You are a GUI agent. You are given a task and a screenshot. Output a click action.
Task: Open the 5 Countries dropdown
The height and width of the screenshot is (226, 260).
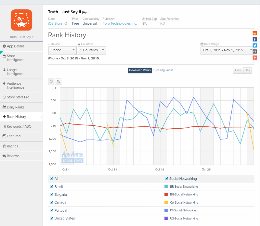[x=92, y=50]
